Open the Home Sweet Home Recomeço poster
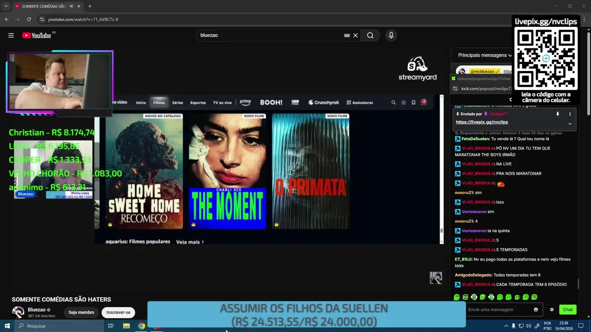The image size is (591, 332). tap(144, 171)
